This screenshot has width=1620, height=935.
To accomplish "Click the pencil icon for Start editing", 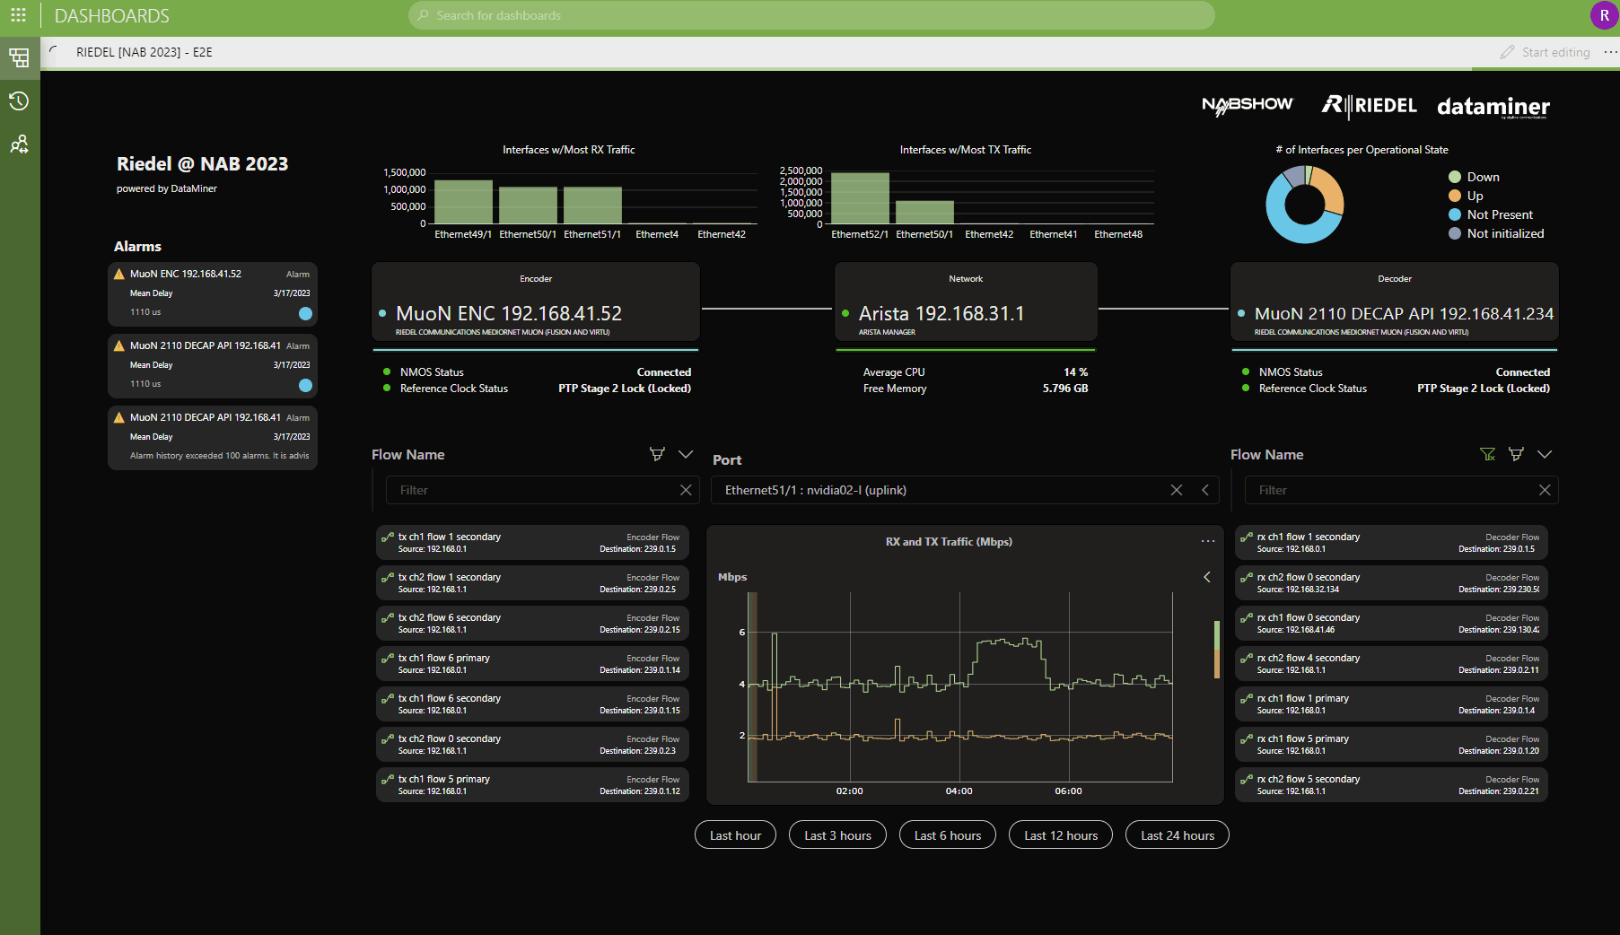I will coord(1507,52).
